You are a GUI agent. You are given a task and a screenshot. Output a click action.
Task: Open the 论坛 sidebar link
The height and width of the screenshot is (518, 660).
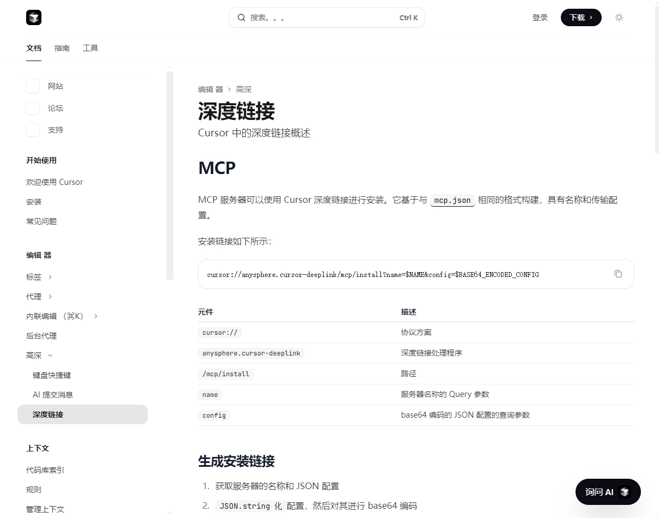pyautogui.click(x=56, y=108)
